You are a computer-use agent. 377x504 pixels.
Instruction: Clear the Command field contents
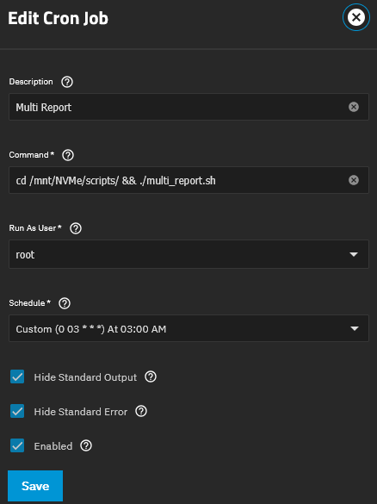click(354, 180)
